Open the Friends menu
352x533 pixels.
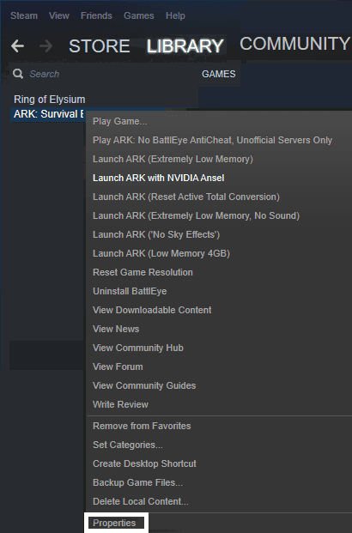pos(96,15)
